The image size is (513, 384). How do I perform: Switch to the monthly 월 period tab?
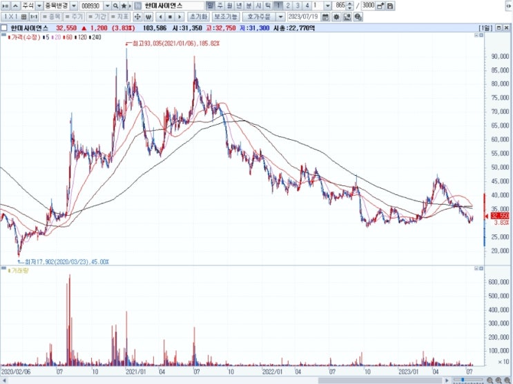[230, 6]
